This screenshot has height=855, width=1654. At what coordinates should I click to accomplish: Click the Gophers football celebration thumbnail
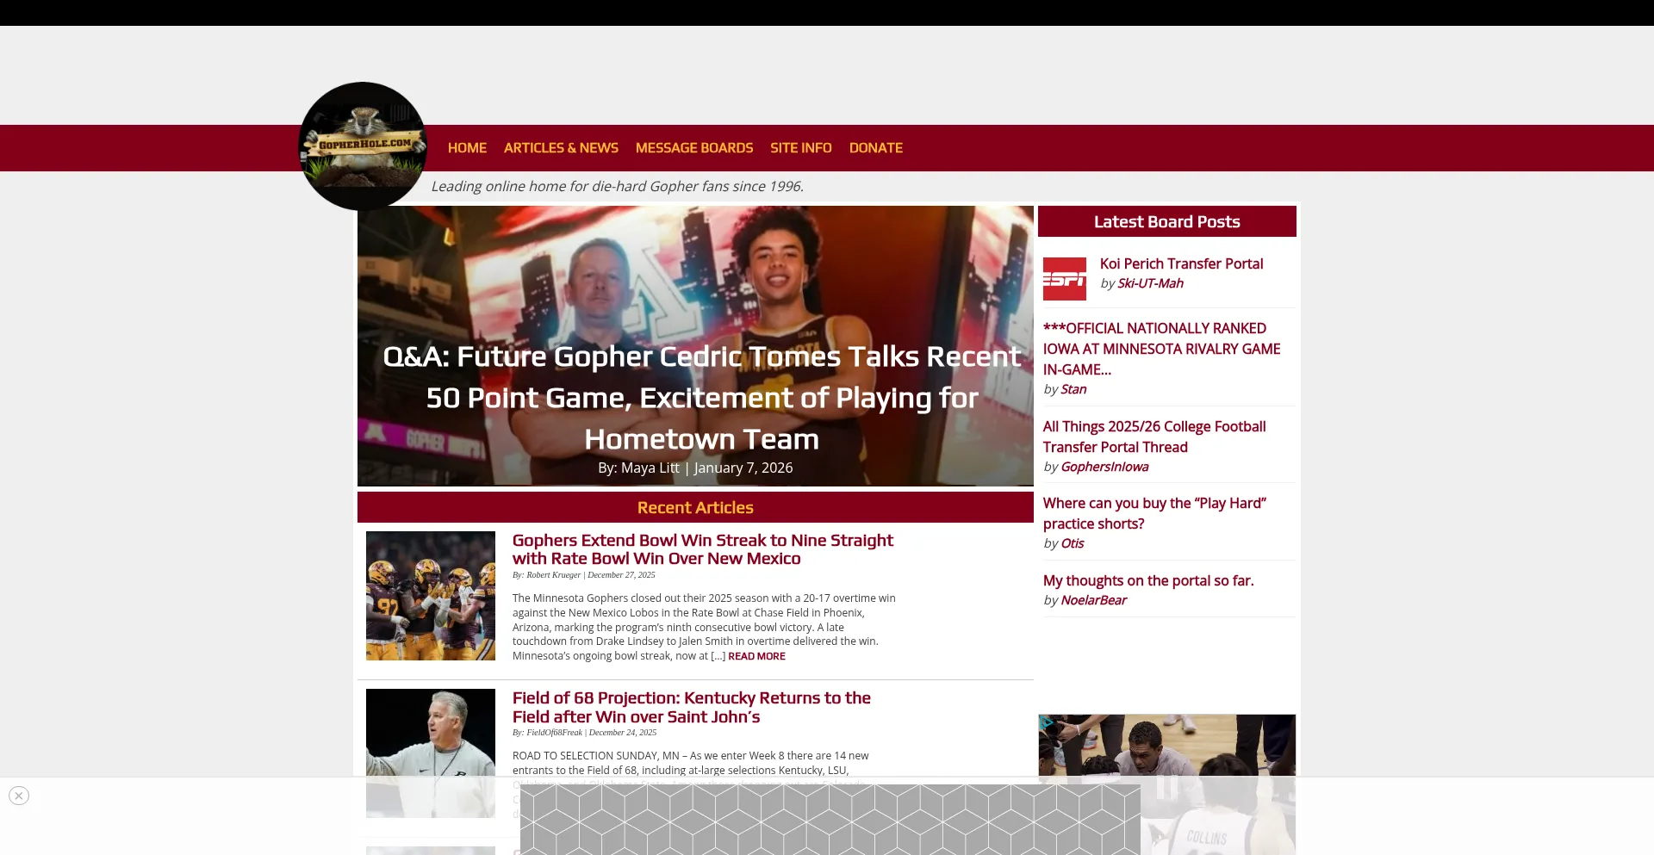pos(430,595)
